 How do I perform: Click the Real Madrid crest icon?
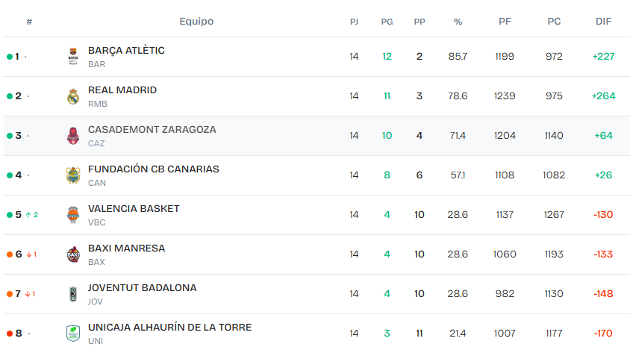pos(72,96)
